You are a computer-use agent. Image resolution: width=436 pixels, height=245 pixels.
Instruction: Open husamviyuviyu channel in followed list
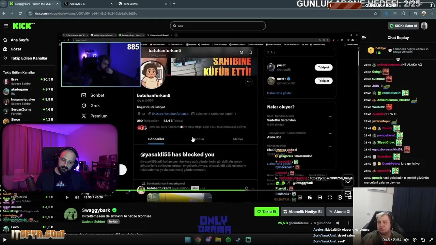(28, 101)
